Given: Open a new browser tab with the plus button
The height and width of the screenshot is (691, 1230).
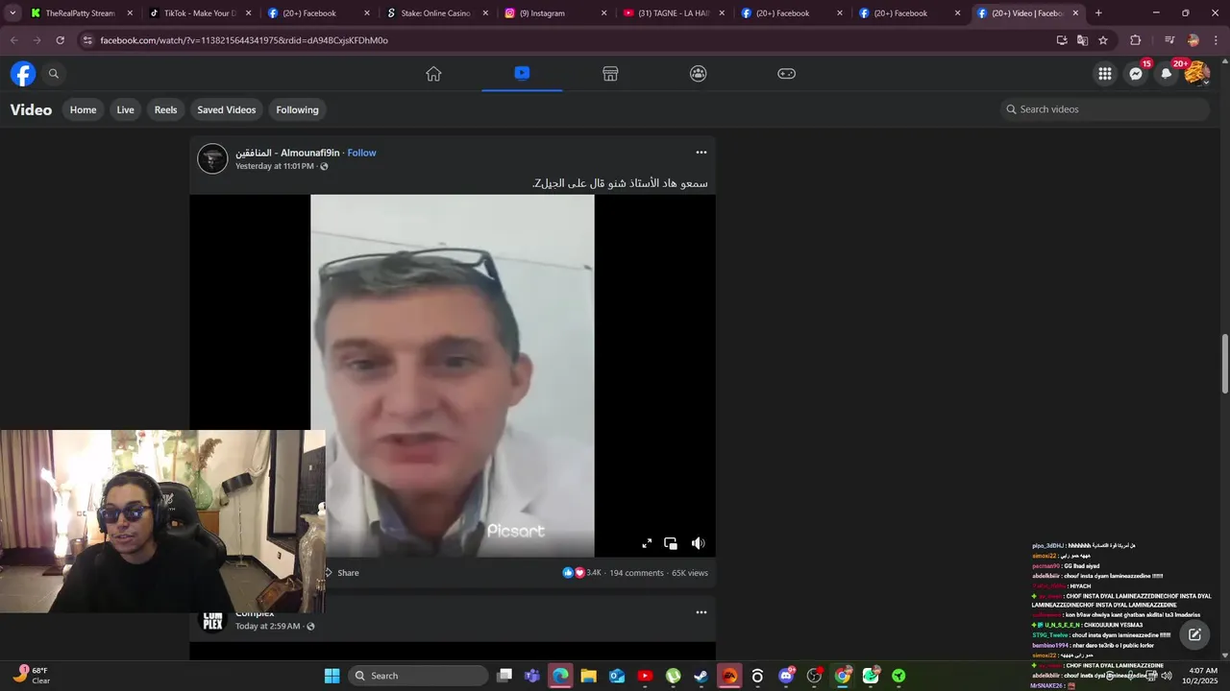Looking at the screenshot, I should [x=1098, y=13].
